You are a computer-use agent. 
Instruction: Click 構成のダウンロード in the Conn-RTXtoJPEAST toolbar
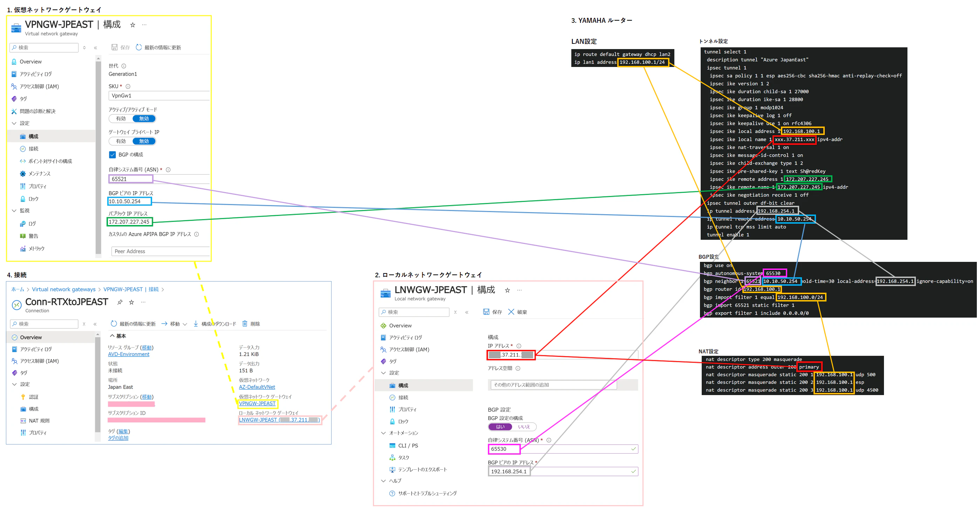215,324
